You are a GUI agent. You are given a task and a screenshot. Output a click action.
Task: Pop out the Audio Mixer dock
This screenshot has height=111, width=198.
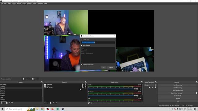[x=142, y=82]
